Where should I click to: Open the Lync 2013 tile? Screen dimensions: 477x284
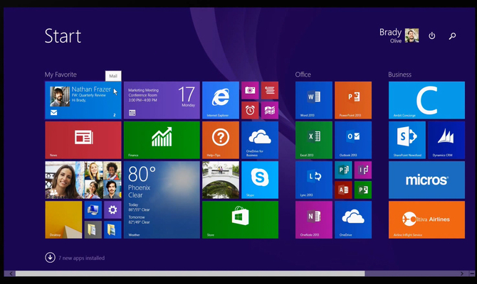[314, 180]
